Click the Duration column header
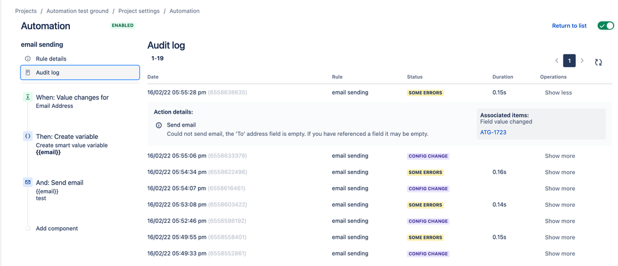Screen dimensions: 618x266 [x=503, y=77]
